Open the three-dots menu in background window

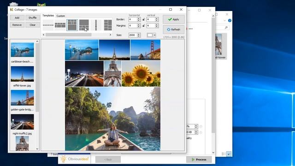pos(190,29)
